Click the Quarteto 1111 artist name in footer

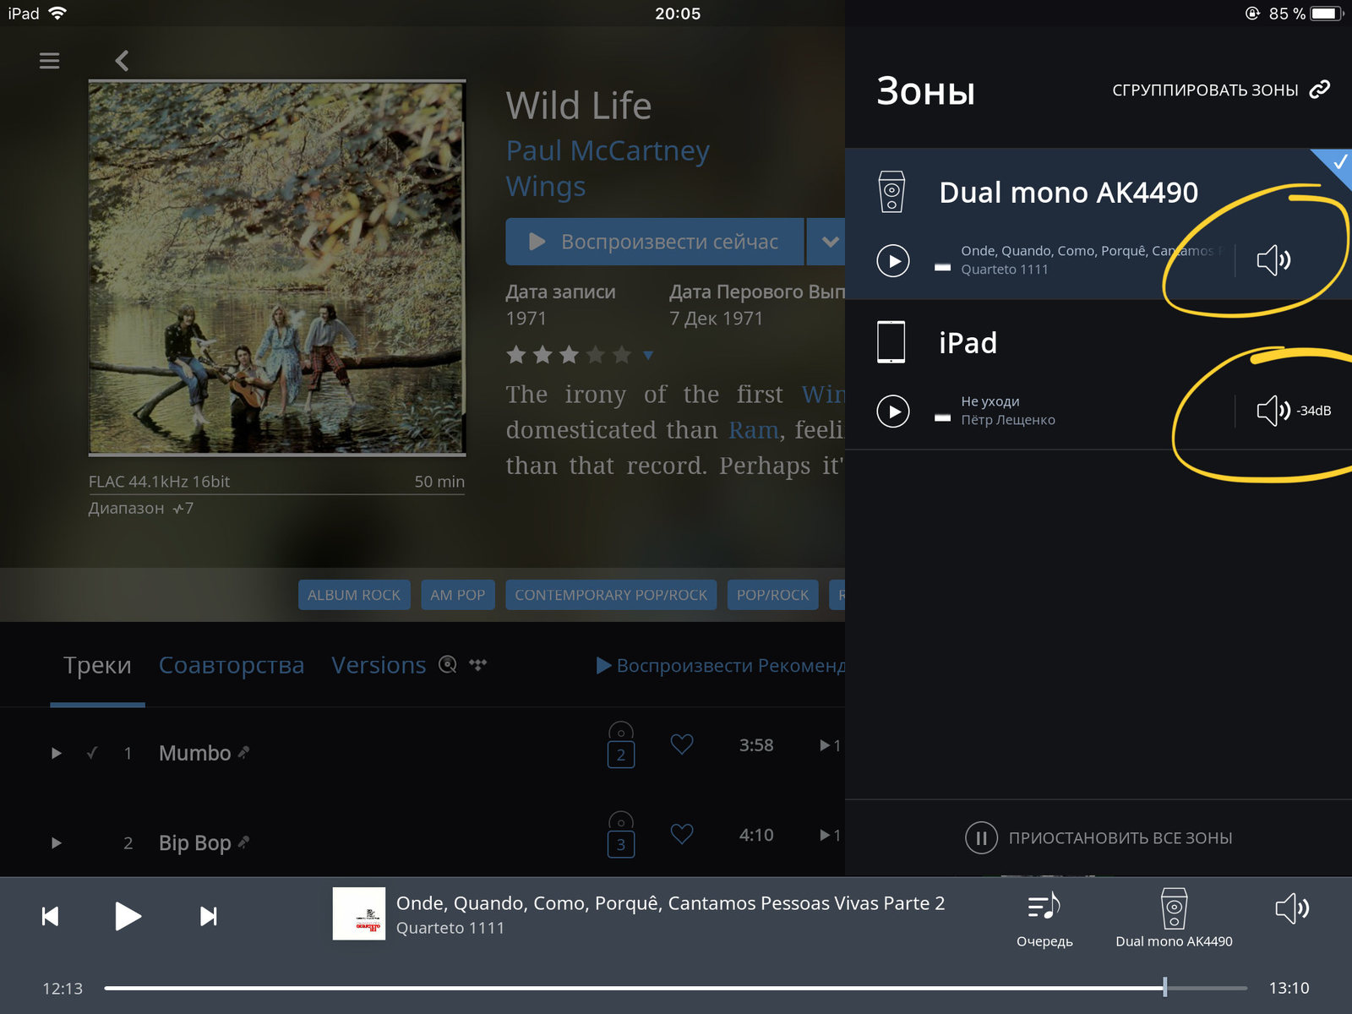(450, 928)
